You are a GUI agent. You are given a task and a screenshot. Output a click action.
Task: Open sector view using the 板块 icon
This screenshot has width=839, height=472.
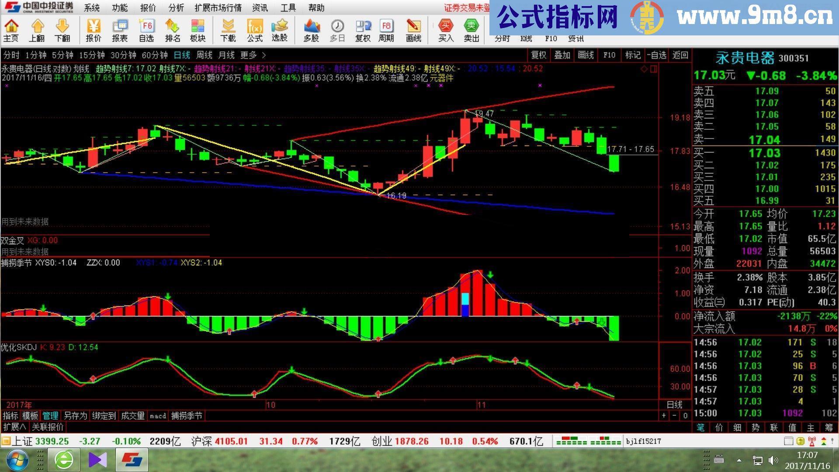[199, 31]
